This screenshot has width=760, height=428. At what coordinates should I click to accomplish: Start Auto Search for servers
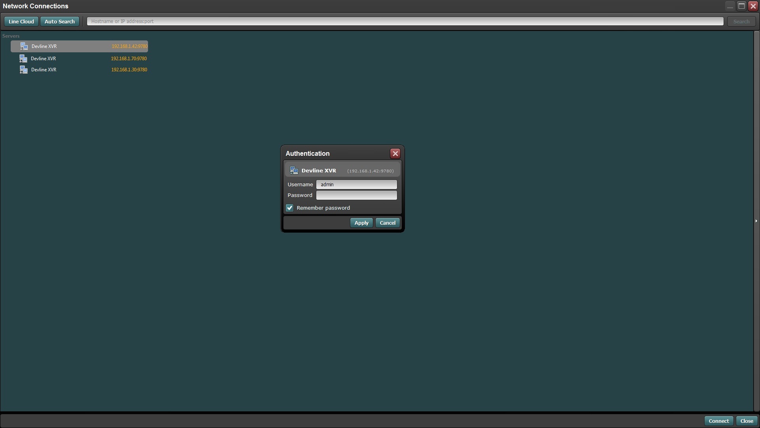tap(60, 22)
